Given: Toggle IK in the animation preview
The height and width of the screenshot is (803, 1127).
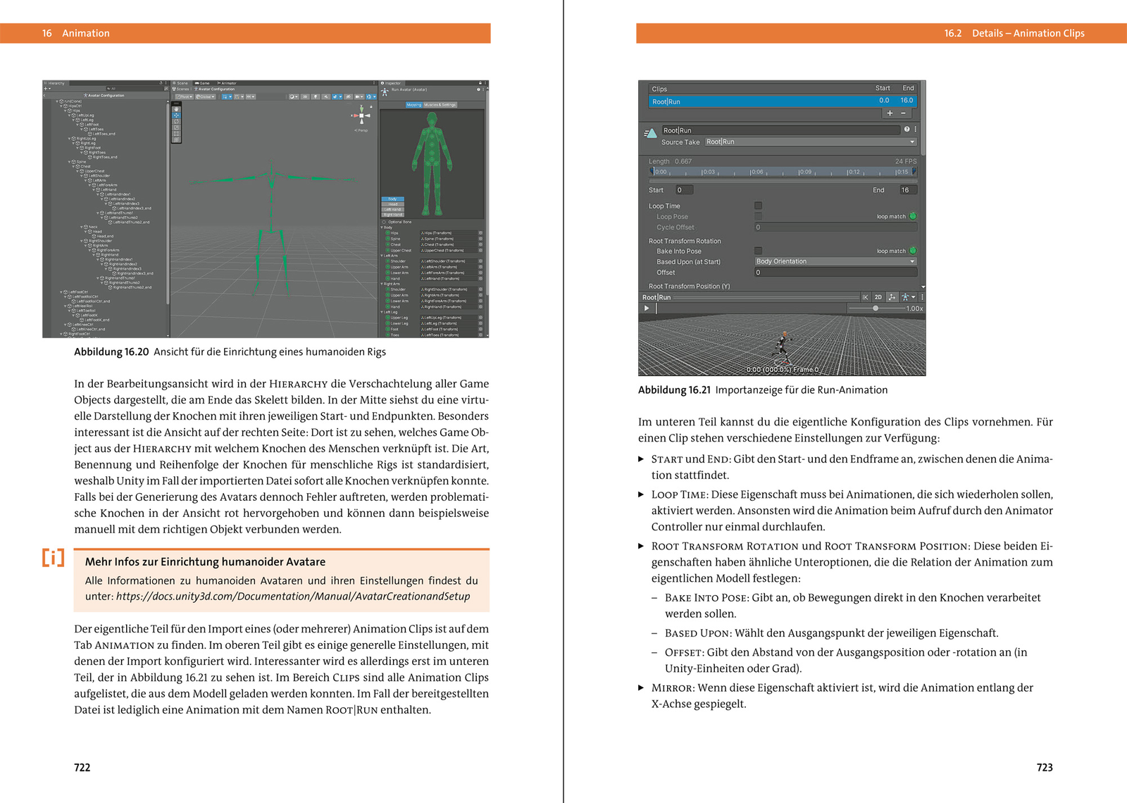Looking at the screenshot, I should click(865, 297).
